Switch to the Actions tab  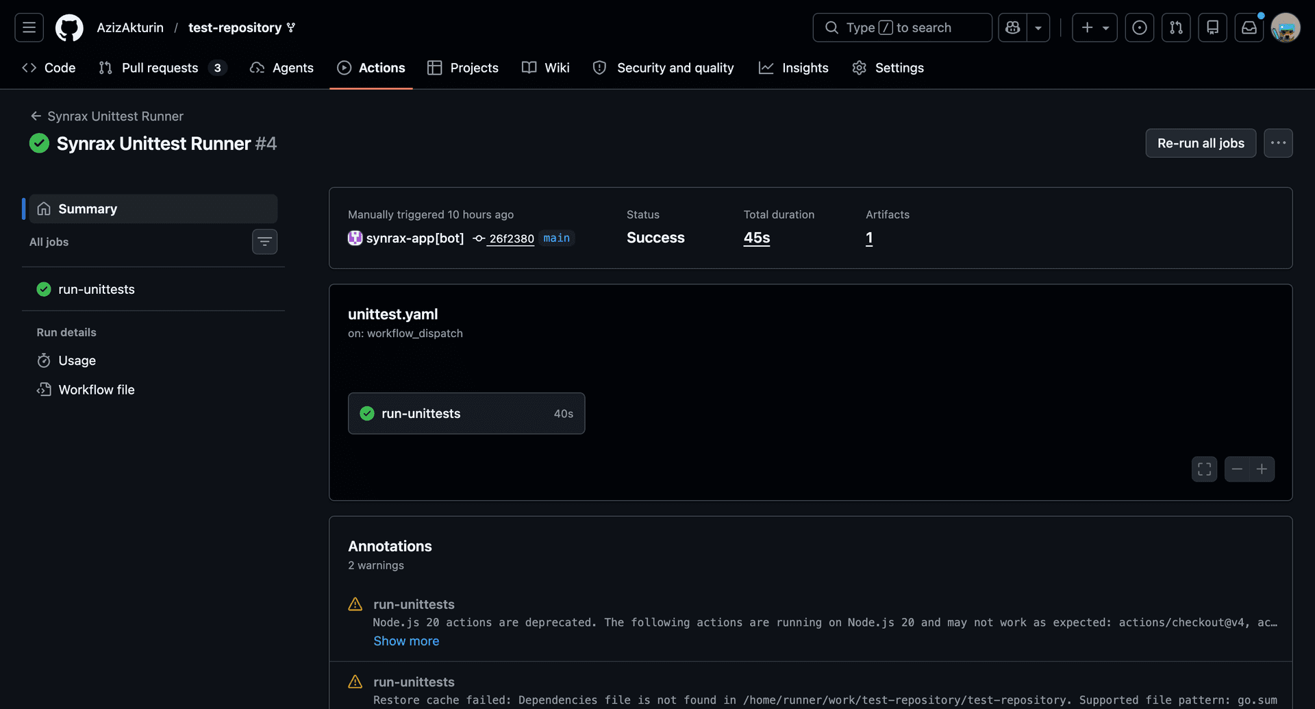(371, 68)
